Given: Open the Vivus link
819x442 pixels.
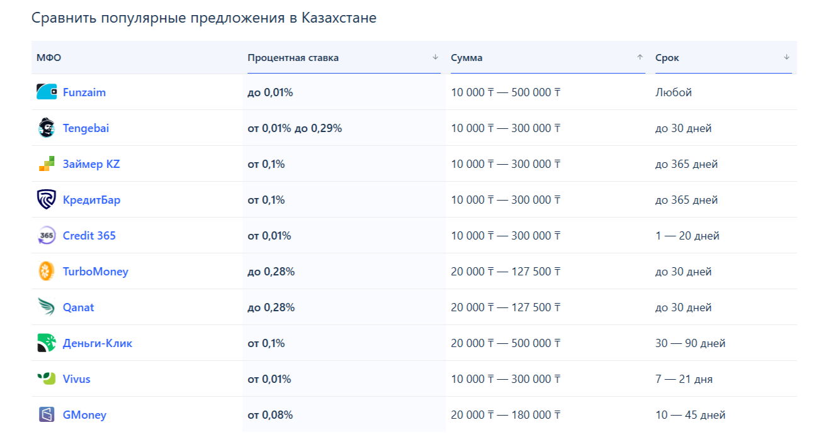Looking at the screenshot, I should pos(77,379).
